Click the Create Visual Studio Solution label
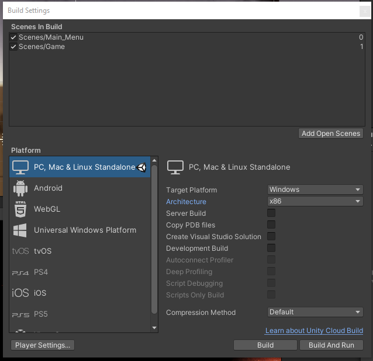Viewport: 373px width, 361px height. (213, 237)
